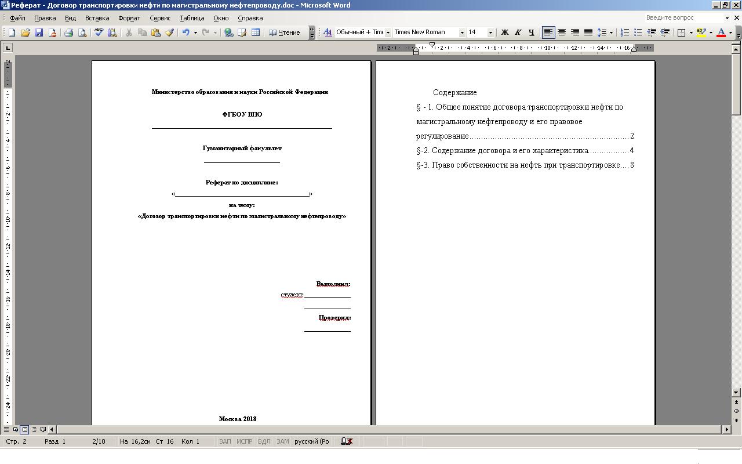Print the document with the printer icon
The image size is (742, 464).
click(x=68, y=32)
